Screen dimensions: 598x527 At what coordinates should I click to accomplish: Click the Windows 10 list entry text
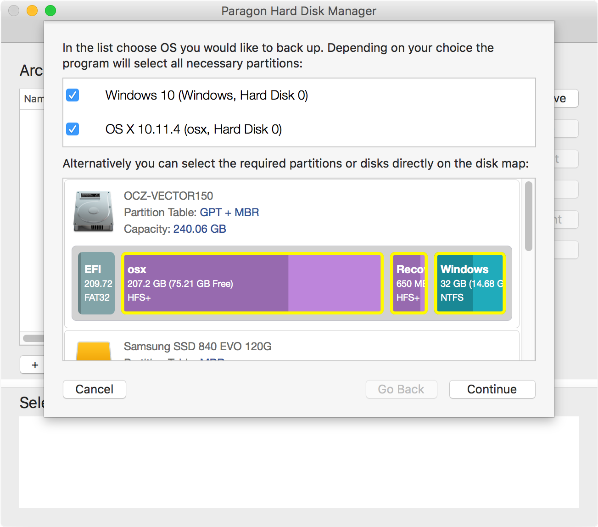coord(207,95)
